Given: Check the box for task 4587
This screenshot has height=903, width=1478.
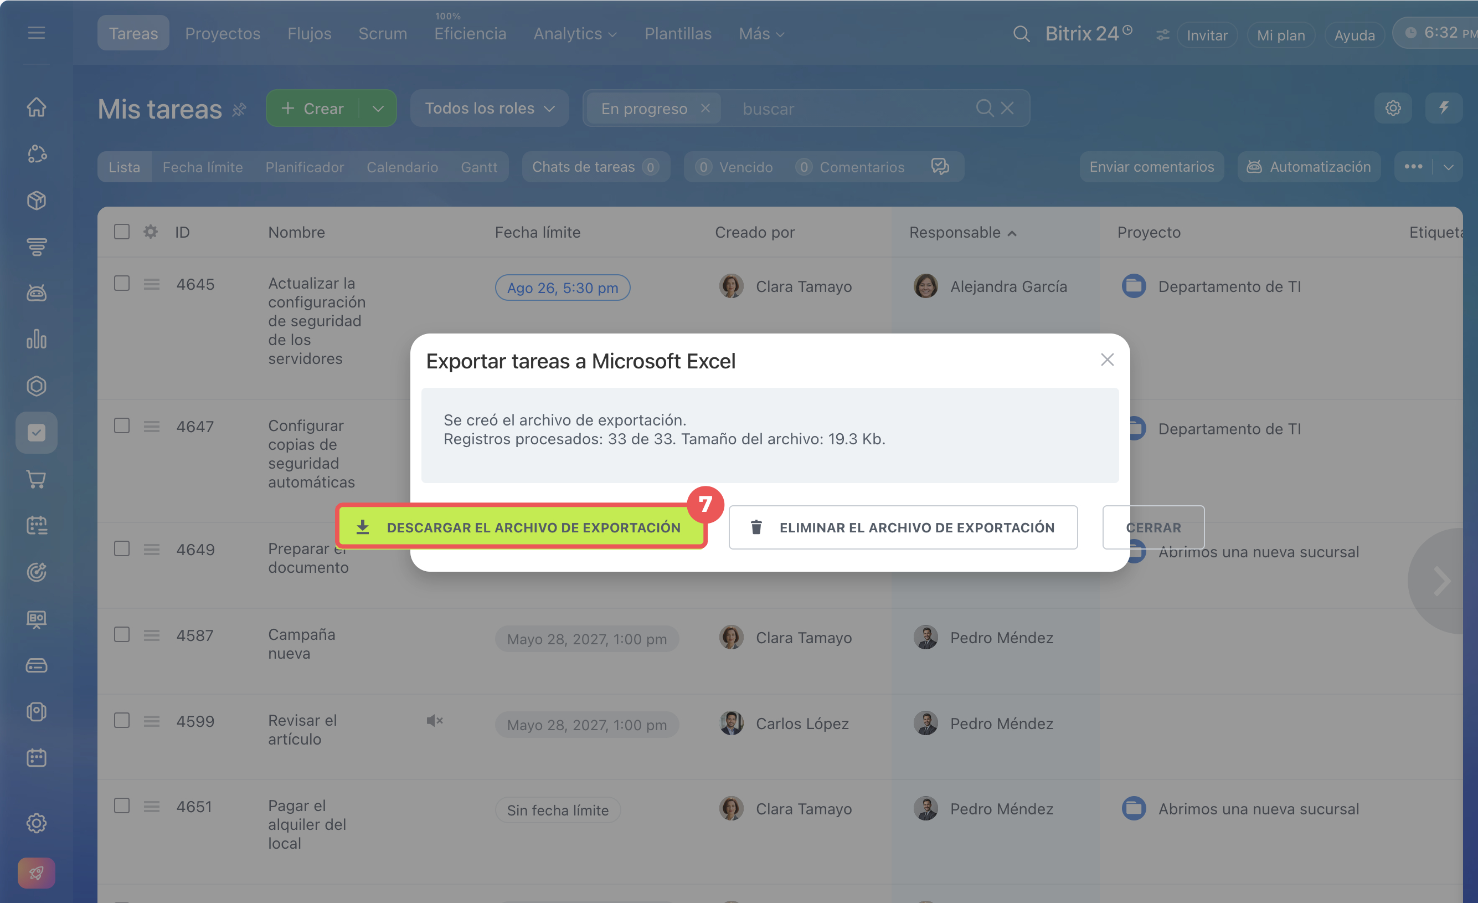Looking at the screenshot, I should pos(122,634).
